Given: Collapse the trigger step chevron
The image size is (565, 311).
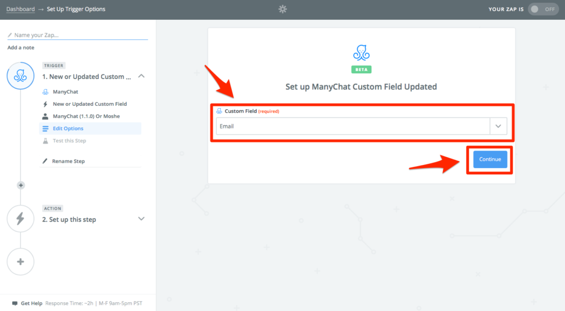Looking at the screenshot, I should pyautogui.click(x=141, y=76).
